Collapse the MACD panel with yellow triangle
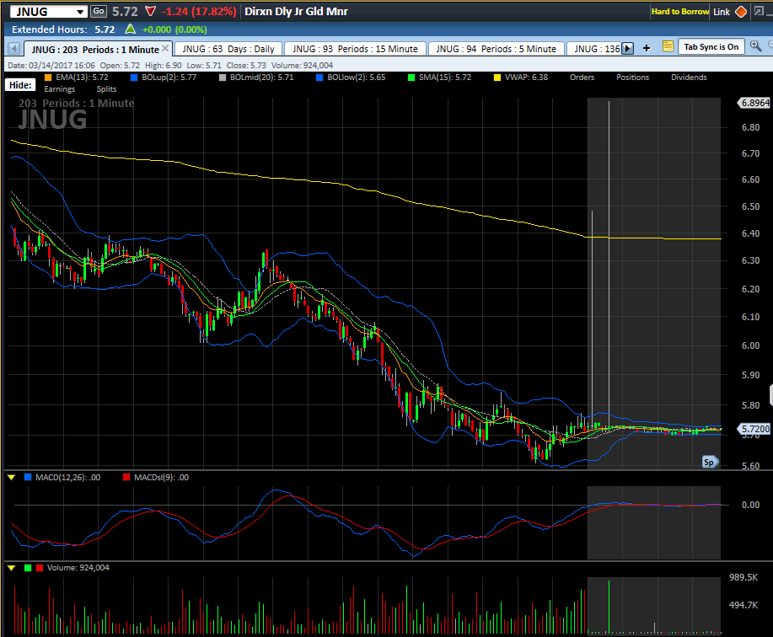The height and width of the screenshot is (637, 773). (11, 478)
